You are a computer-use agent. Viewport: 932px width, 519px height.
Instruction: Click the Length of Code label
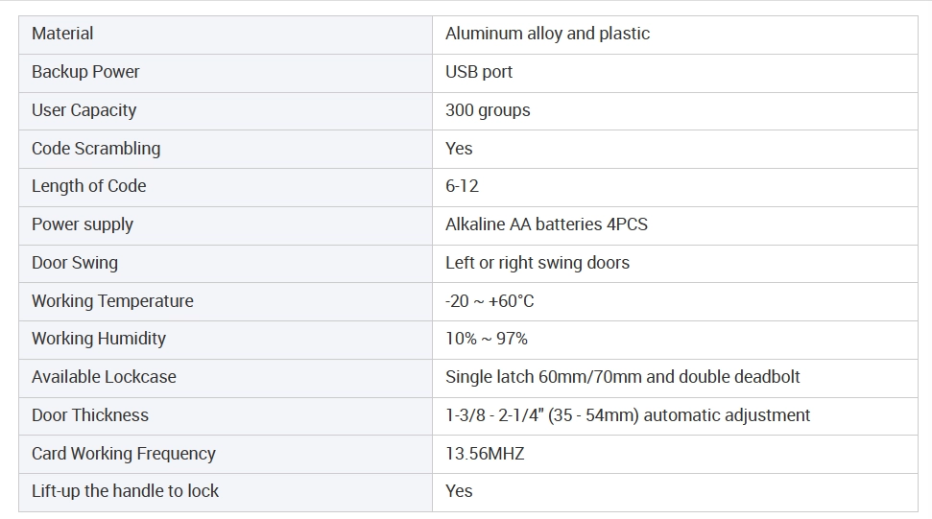(88, 186)
